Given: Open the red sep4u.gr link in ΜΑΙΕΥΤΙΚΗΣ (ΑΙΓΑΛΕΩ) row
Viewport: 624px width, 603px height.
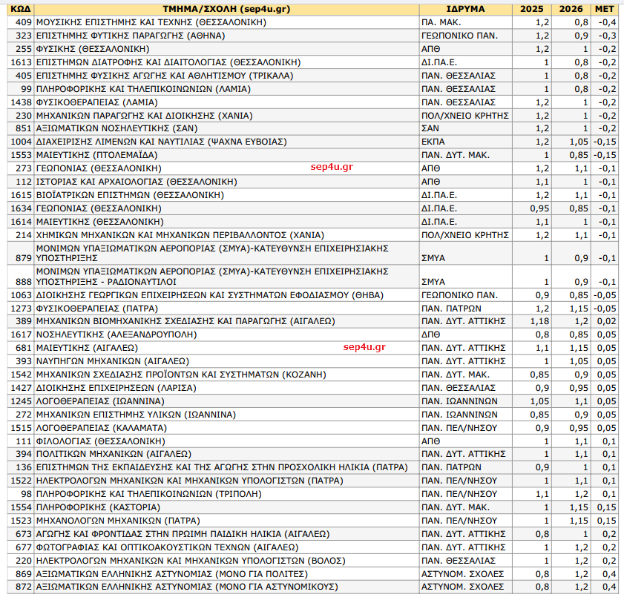Looking at the screenshot, I should [365, 347].
